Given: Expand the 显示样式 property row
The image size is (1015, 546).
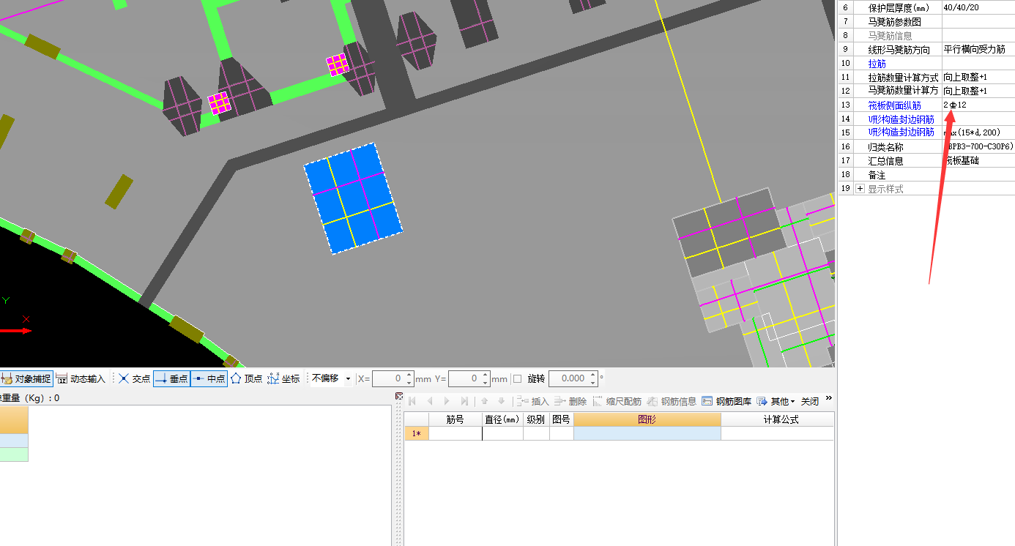Looking at the screenshot, I should tap(860, 189).
